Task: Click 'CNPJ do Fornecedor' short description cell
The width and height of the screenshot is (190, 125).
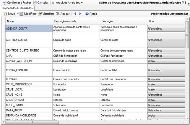Action: (76, 56)
